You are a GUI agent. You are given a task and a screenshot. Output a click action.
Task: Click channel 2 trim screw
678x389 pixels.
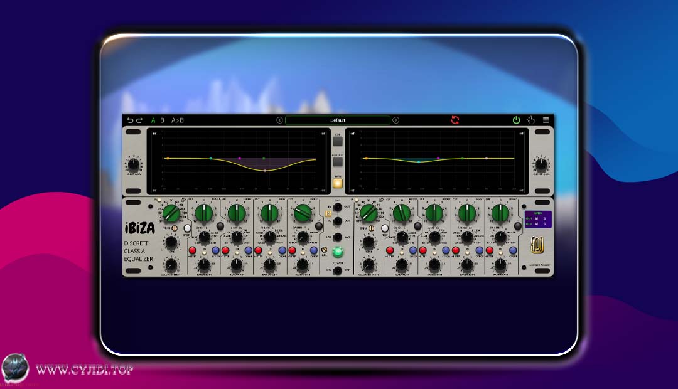(372, 228)
